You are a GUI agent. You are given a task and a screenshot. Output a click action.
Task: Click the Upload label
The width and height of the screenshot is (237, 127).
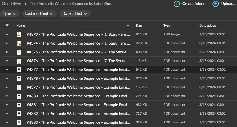[x=228, y=4]
